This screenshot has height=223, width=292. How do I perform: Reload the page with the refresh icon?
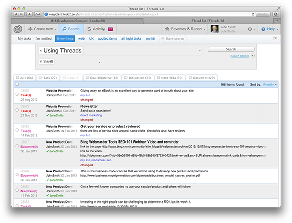(x=253, y=14)
